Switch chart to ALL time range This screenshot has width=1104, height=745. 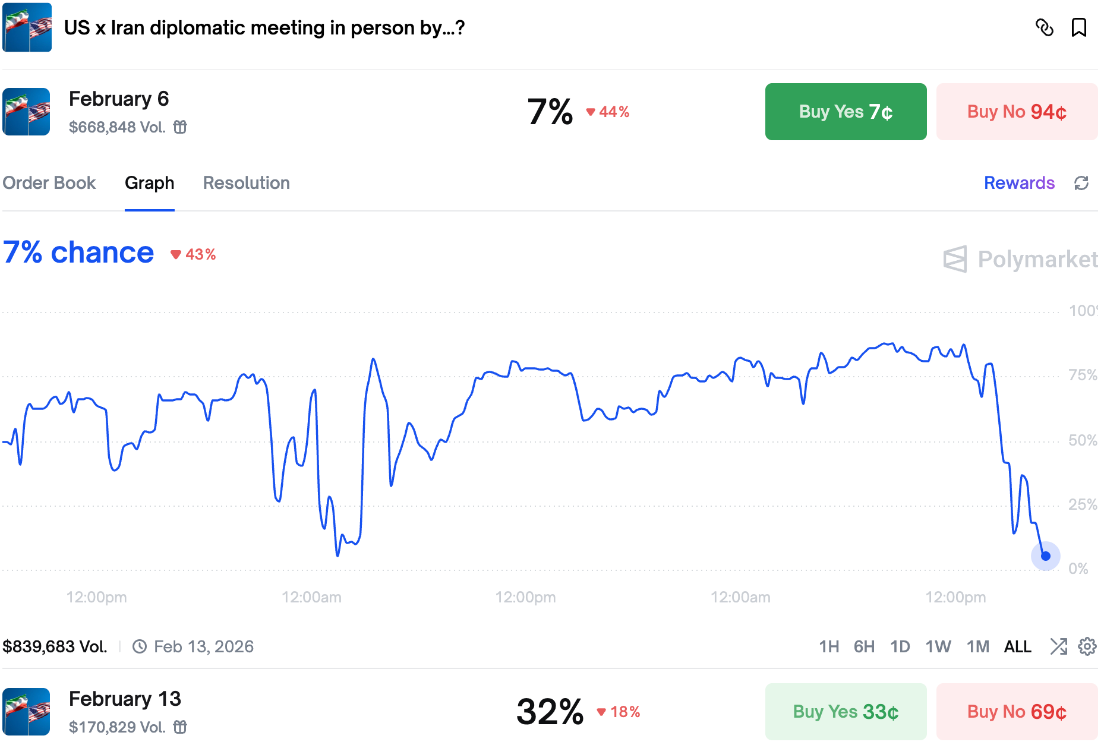tap(1017, 646)
